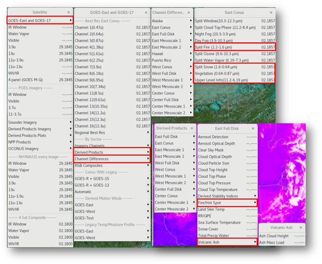The image size is (322, 264).
Task: Select West Full Disk in Channel Differences
Action: [172, 73]
